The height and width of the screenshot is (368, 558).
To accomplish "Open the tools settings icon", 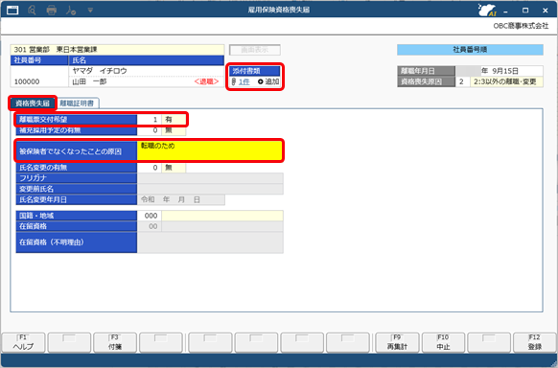I will (71, 11).
